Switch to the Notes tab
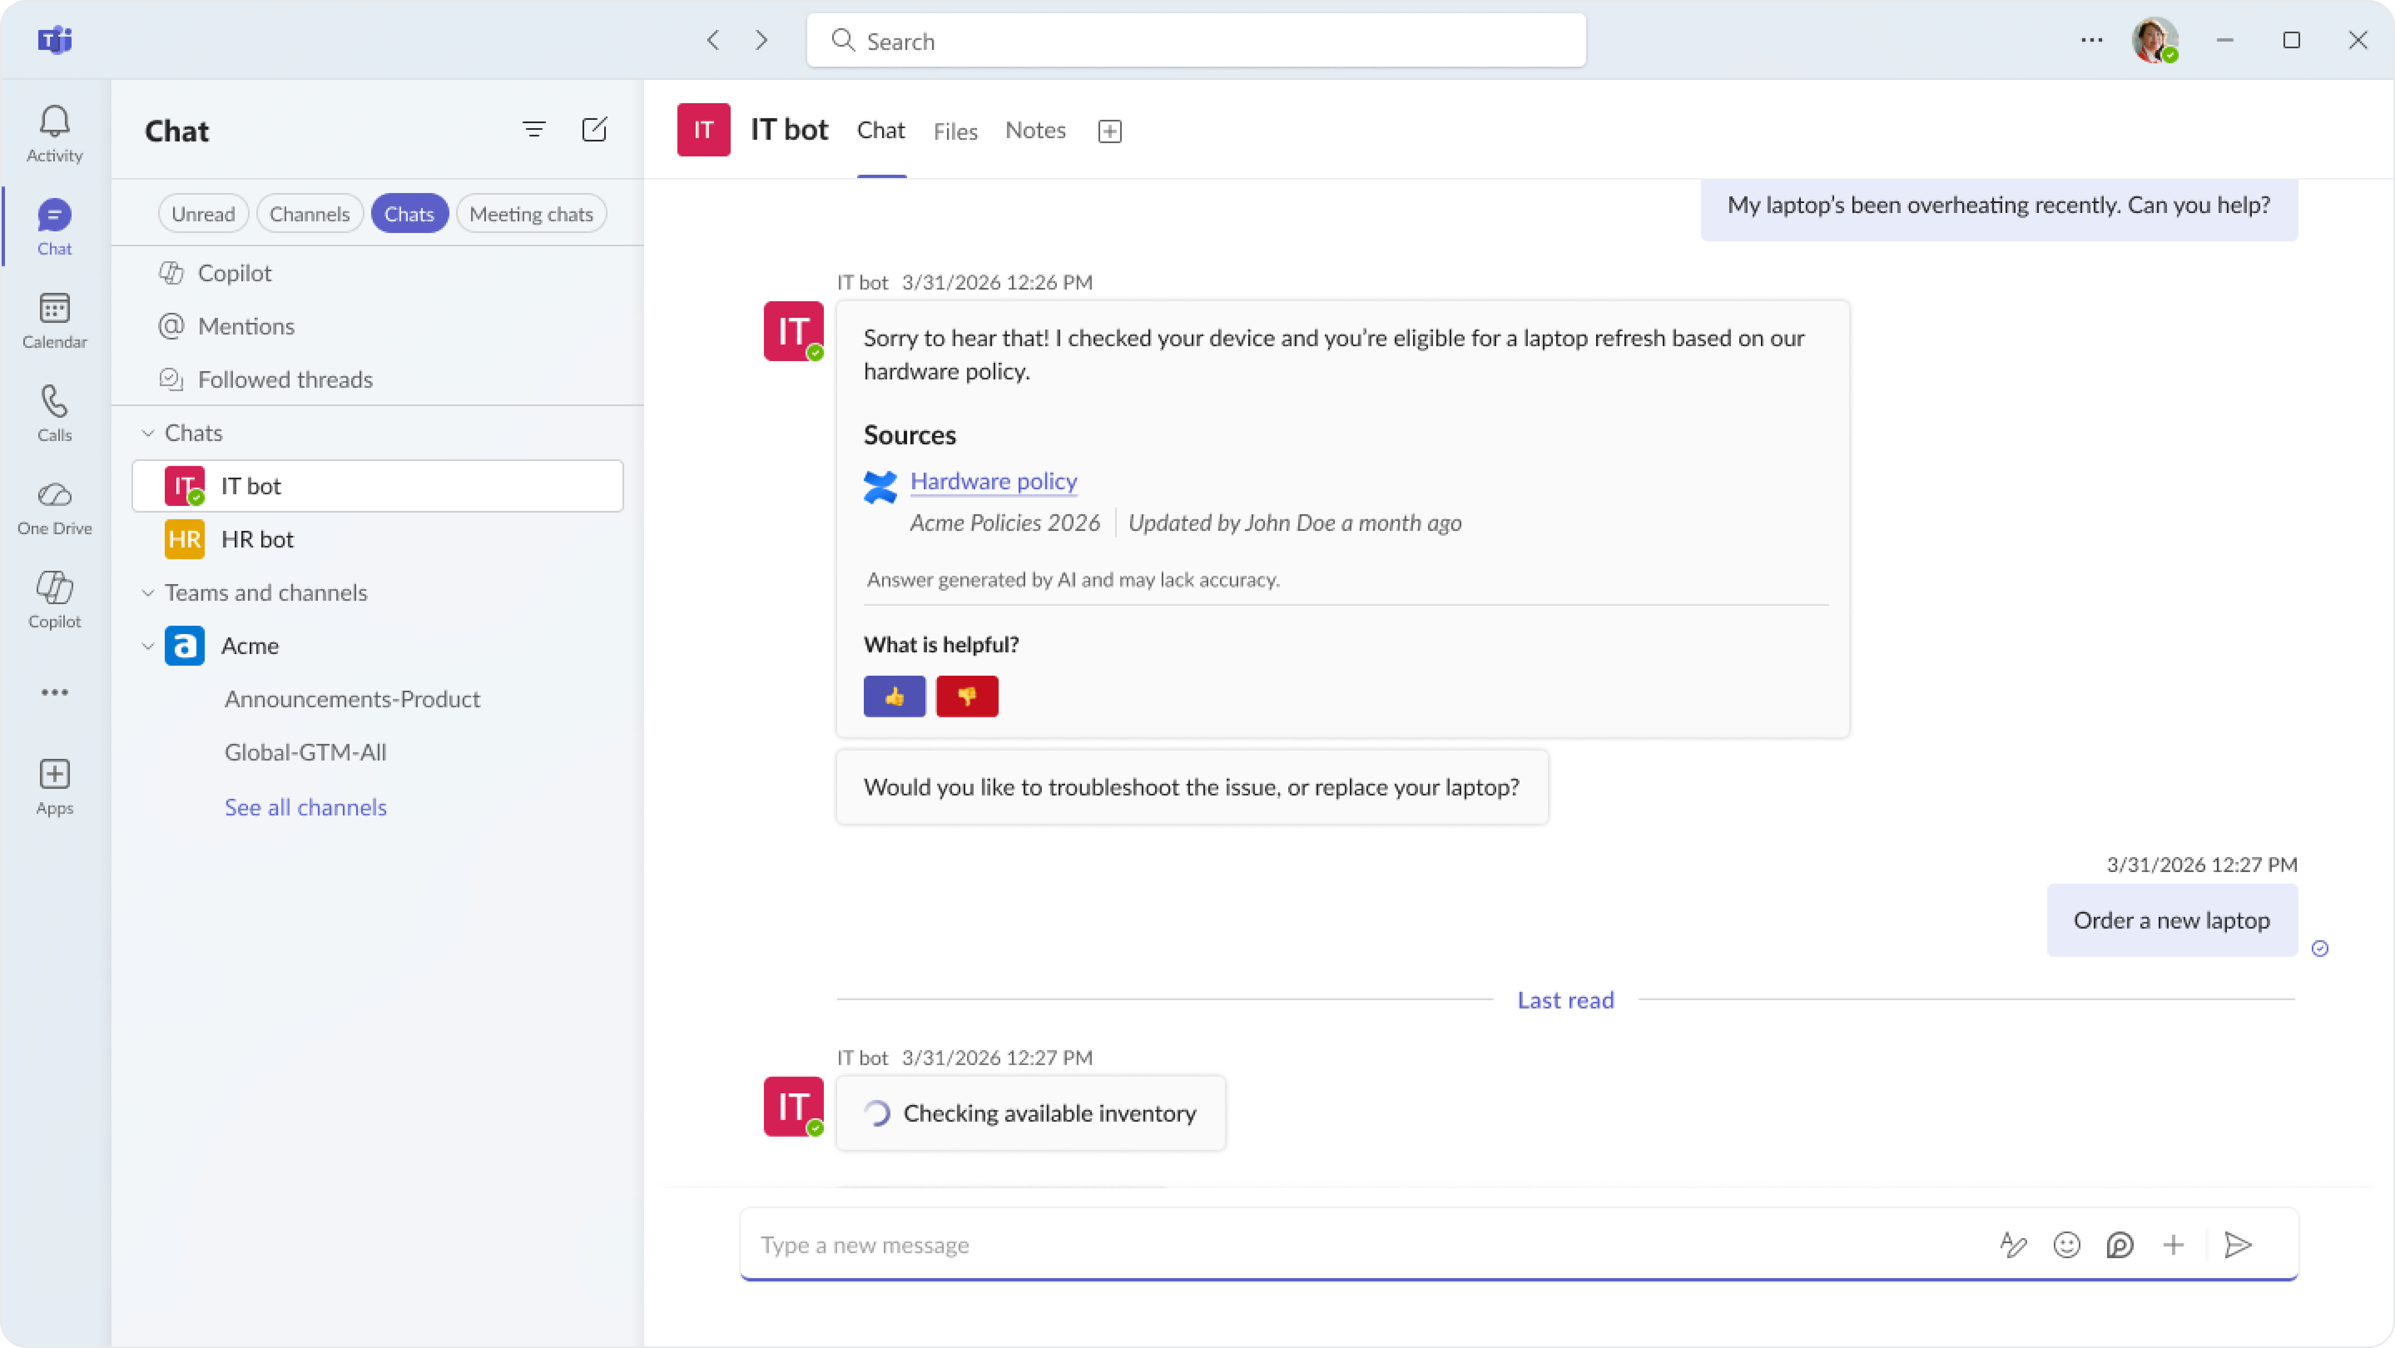Viewport: 2395px width, 1348px height. tap(1035, 130)
